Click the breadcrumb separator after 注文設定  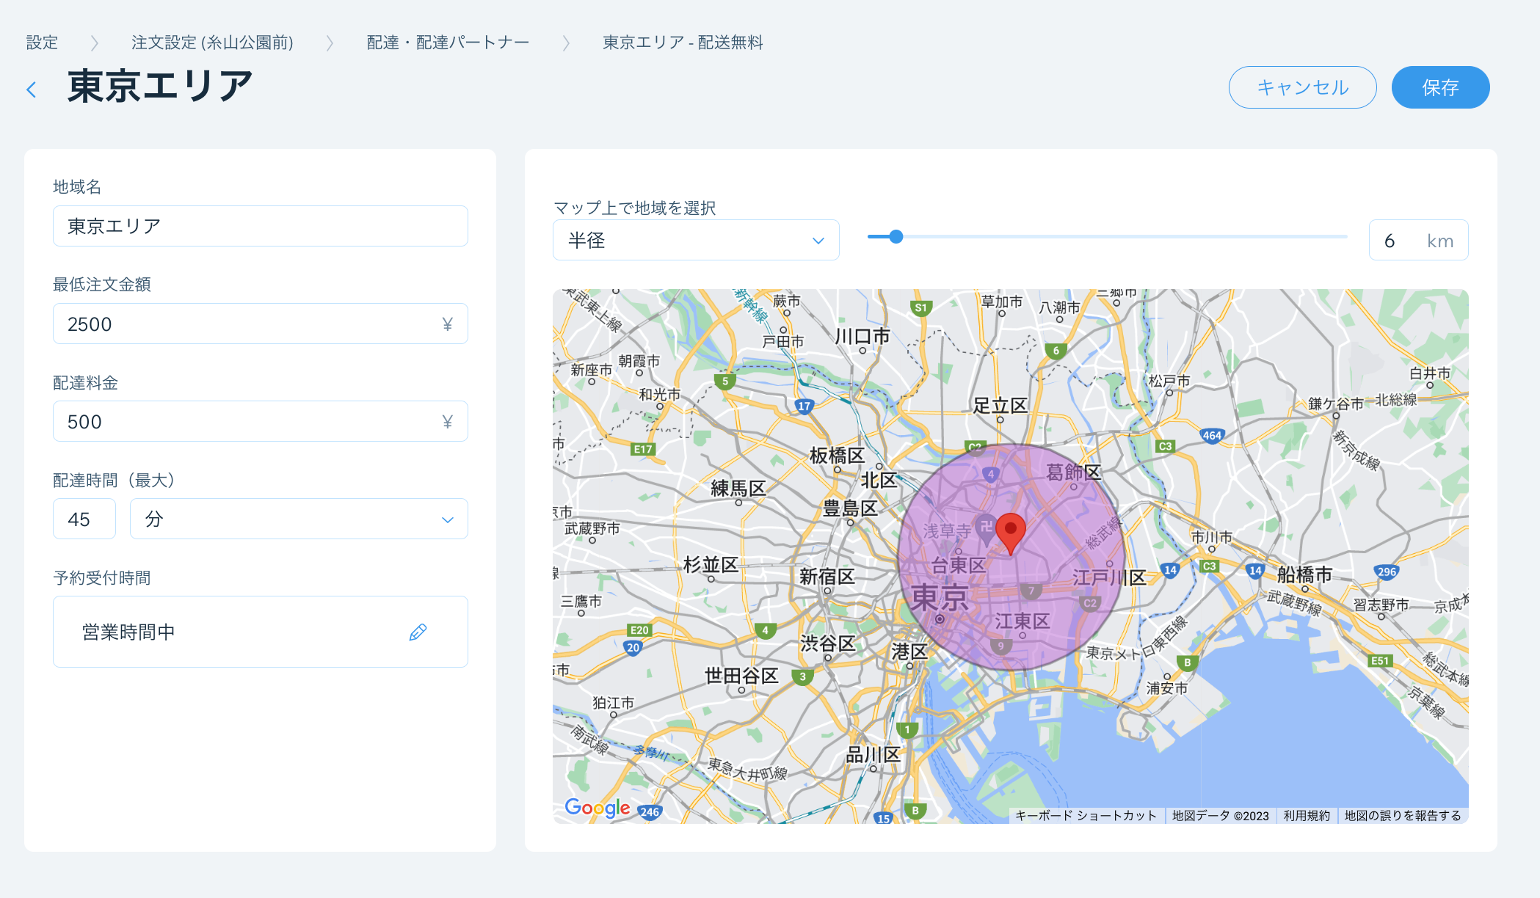(x=330, y=43)
